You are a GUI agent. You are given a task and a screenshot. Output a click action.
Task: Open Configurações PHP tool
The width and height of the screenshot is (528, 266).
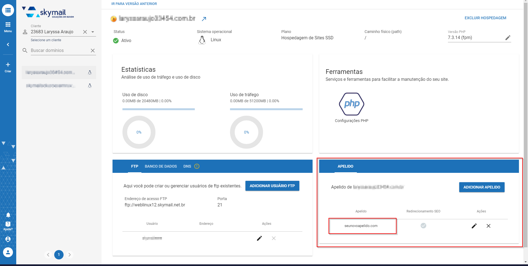pos(351,107)
